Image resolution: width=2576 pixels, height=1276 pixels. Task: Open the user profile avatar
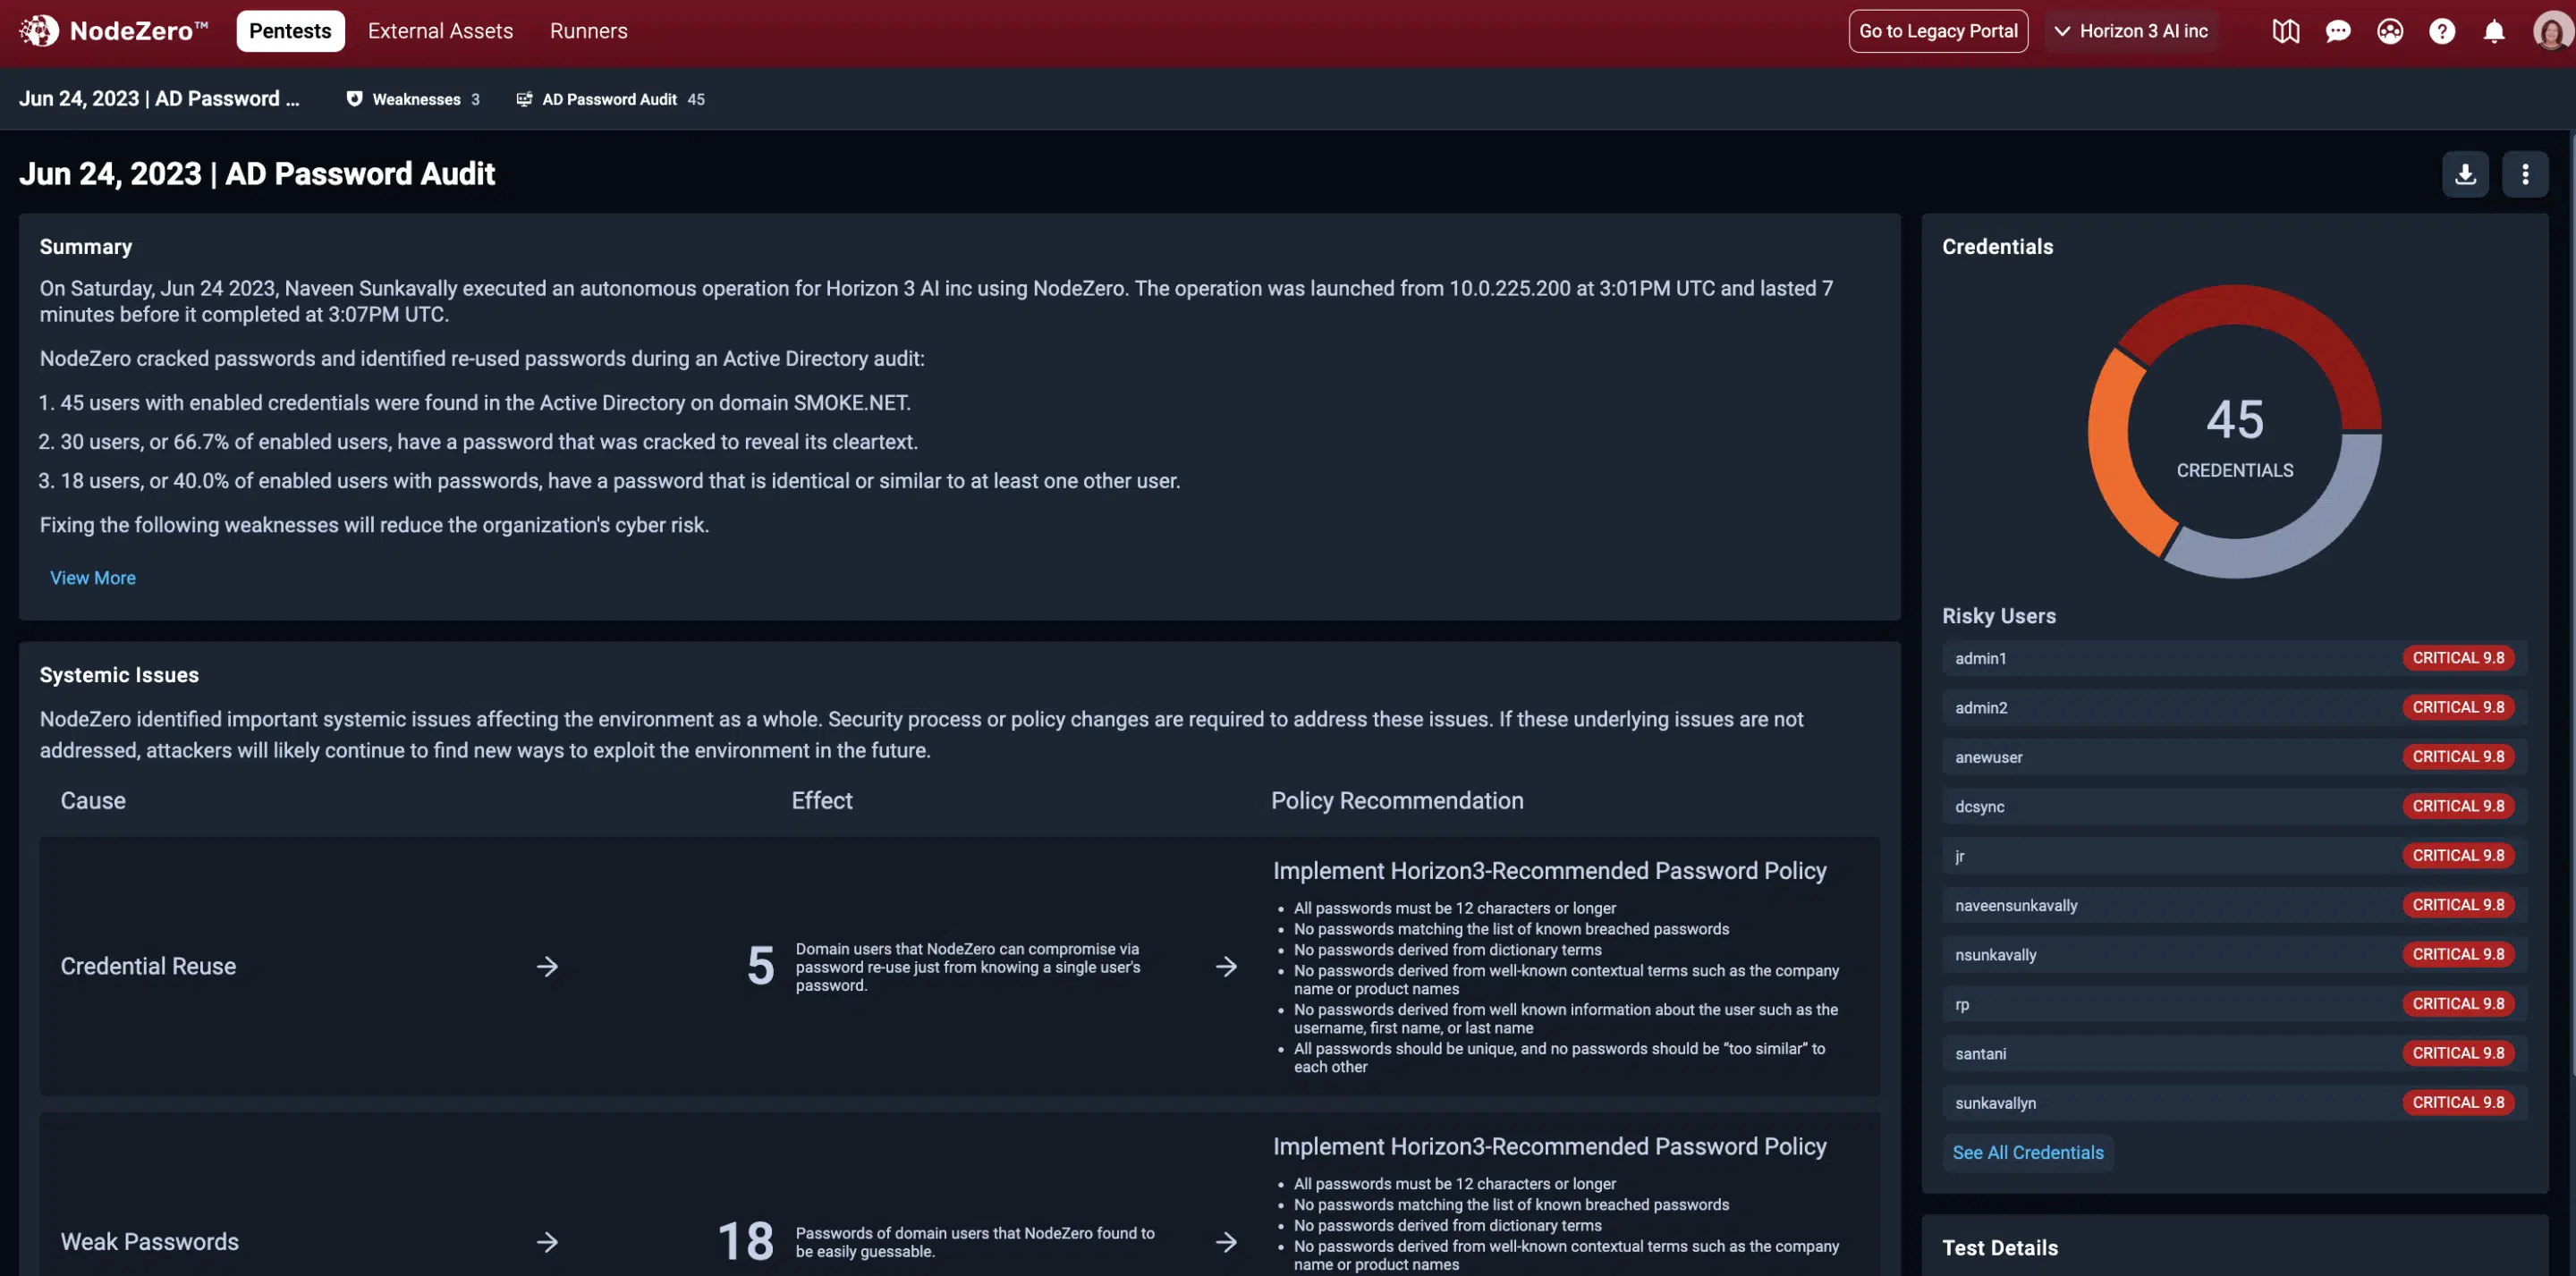coord(2551,31)
